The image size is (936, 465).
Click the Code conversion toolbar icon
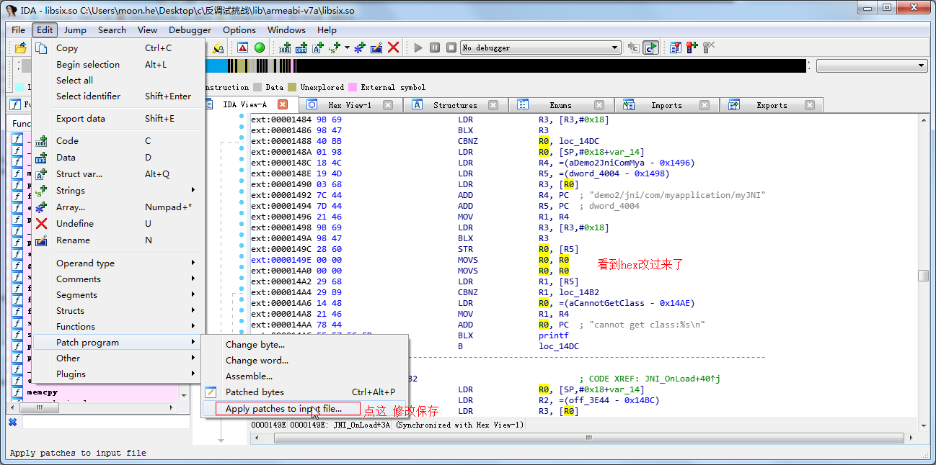[285, 48]
